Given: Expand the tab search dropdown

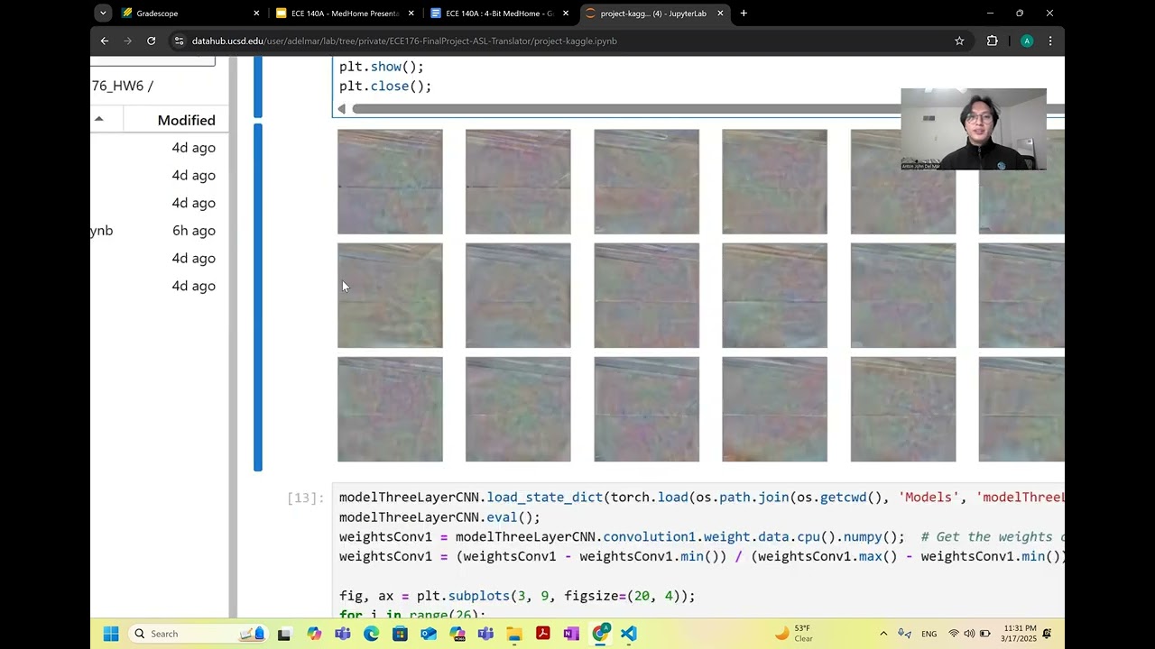Looking at the screenshot, I should [x=103, y=14].
